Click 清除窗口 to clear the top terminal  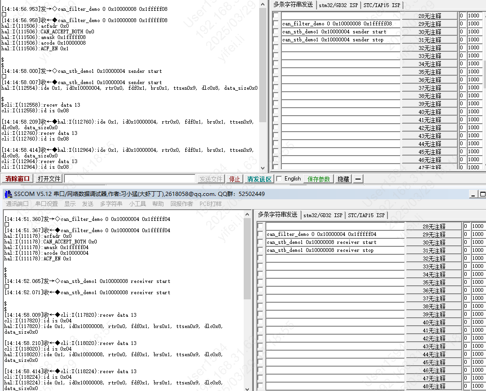point(17,179)
